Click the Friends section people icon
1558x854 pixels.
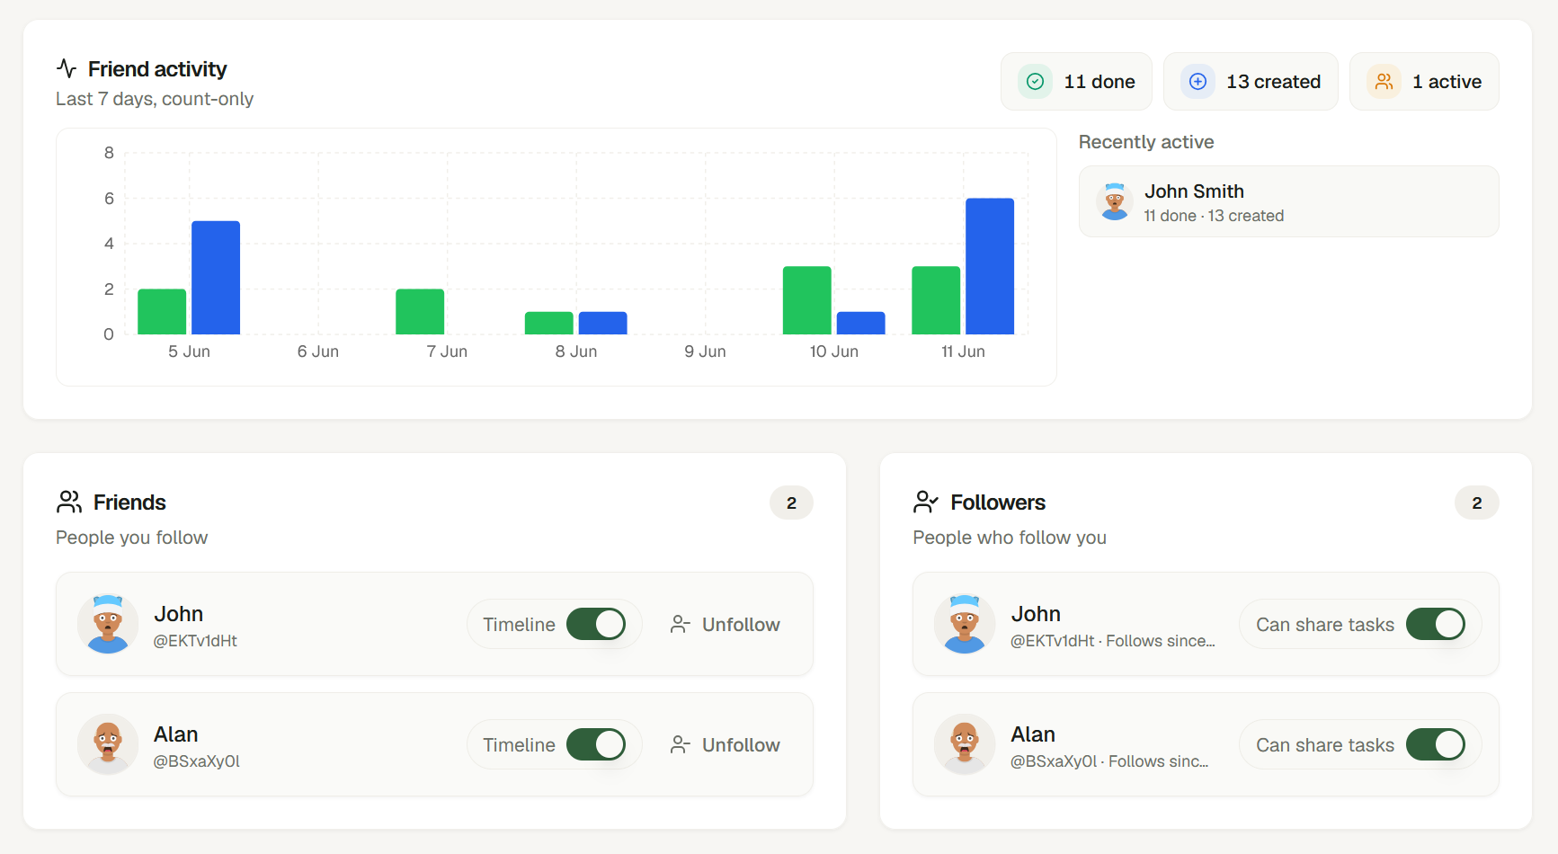(x=69, y=502)
